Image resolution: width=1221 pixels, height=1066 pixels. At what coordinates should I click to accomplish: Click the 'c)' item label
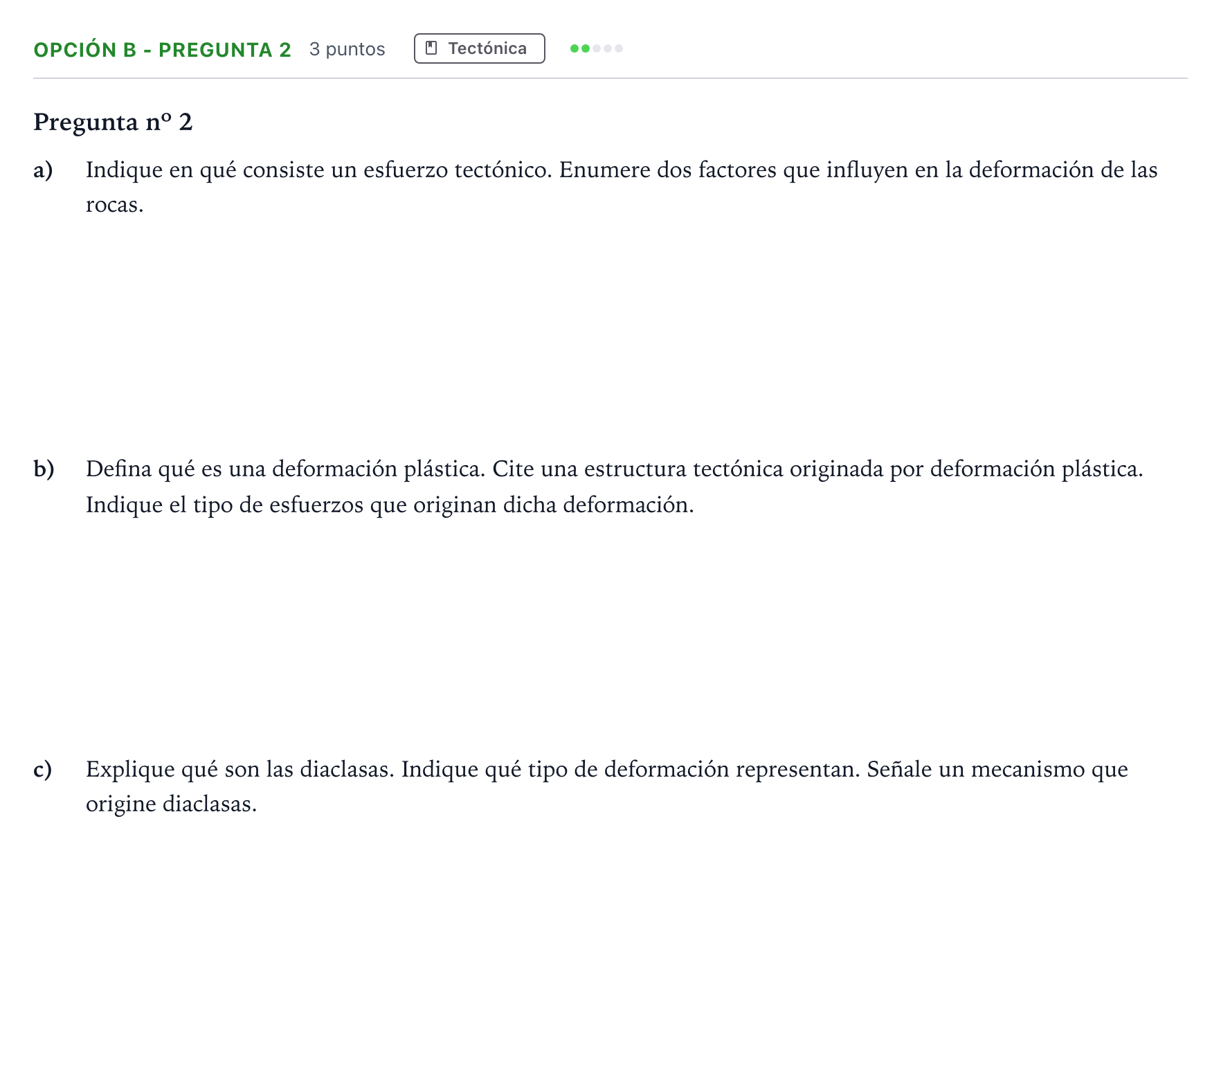tap(42, 770)
